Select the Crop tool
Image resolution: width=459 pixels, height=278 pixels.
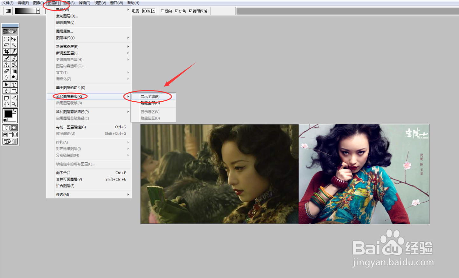(6, 51)
